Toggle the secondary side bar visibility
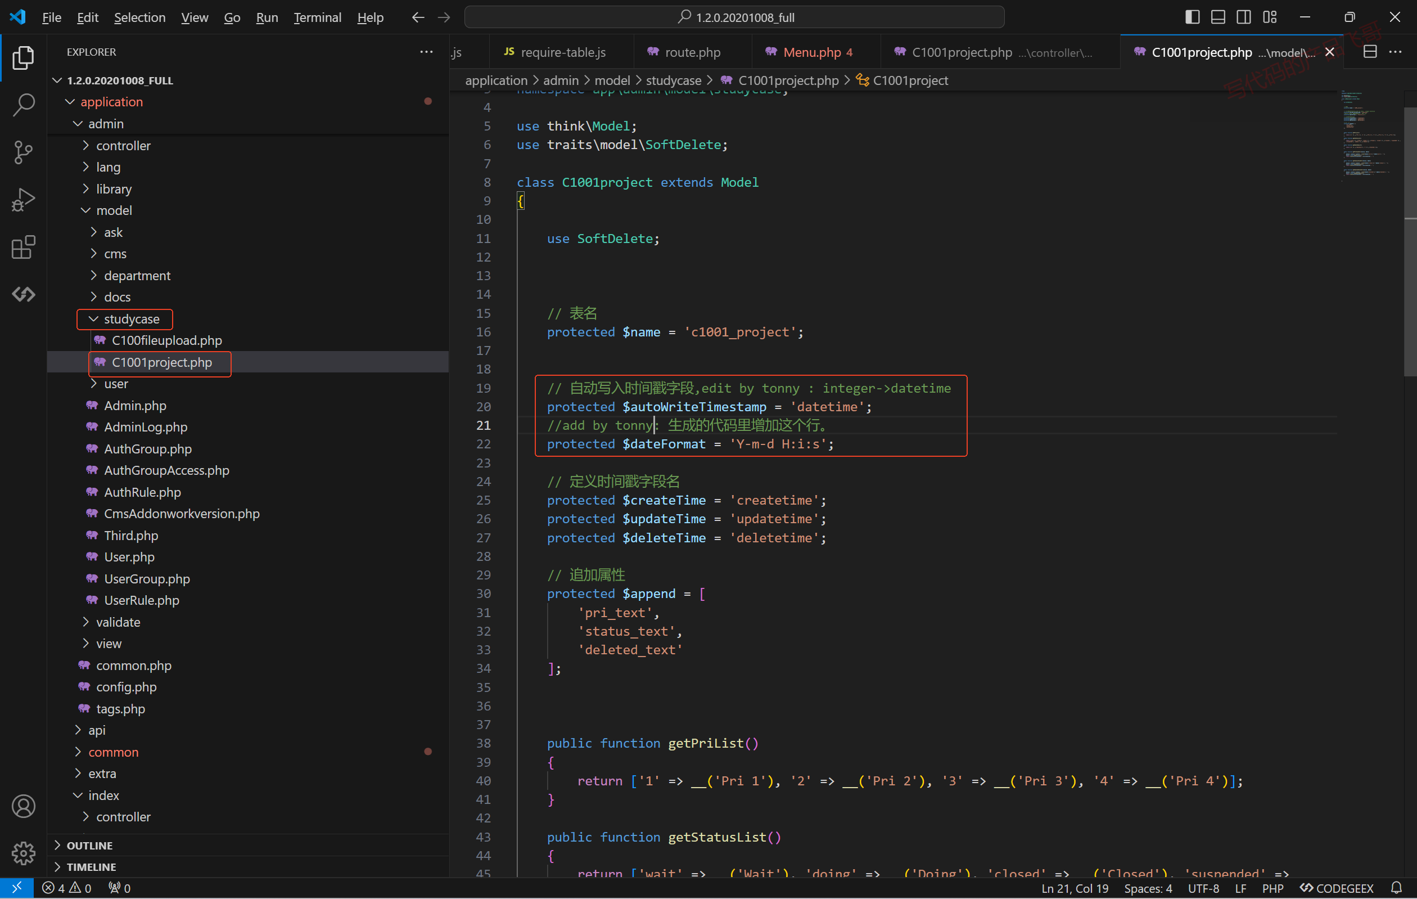The width and height of the screenshot is (1417, 899). pos(1243,17)
